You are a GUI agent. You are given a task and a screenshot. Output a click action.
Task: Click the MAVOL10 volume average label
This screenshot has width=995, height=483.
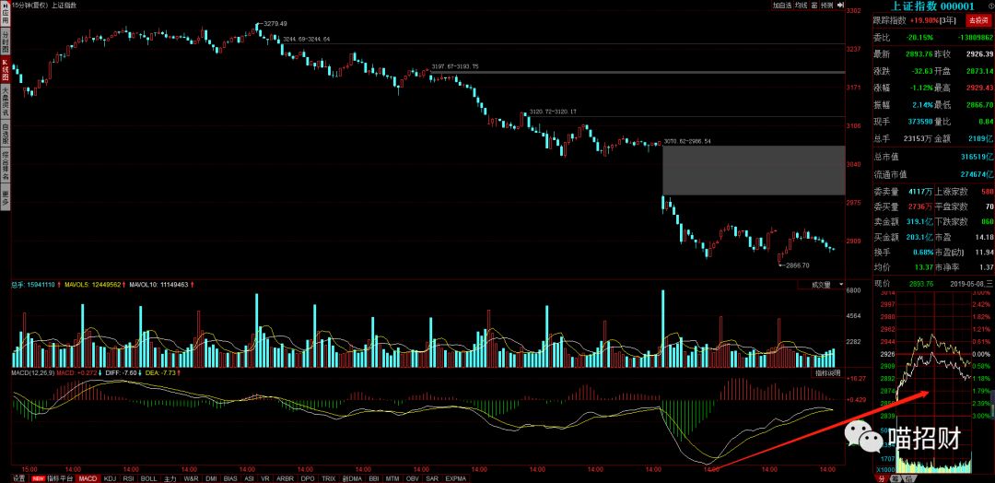[161, 284]
